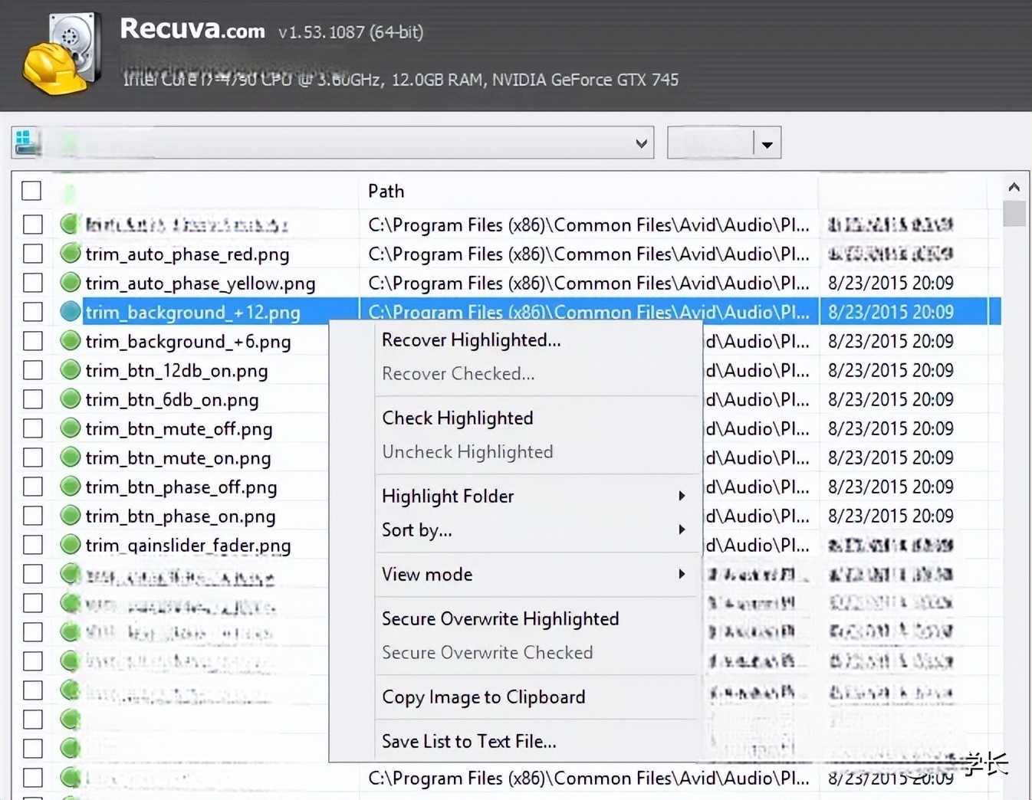Check the box for trim_background_+12.png
Screen dimensions: 1032x800
[33, 311]
